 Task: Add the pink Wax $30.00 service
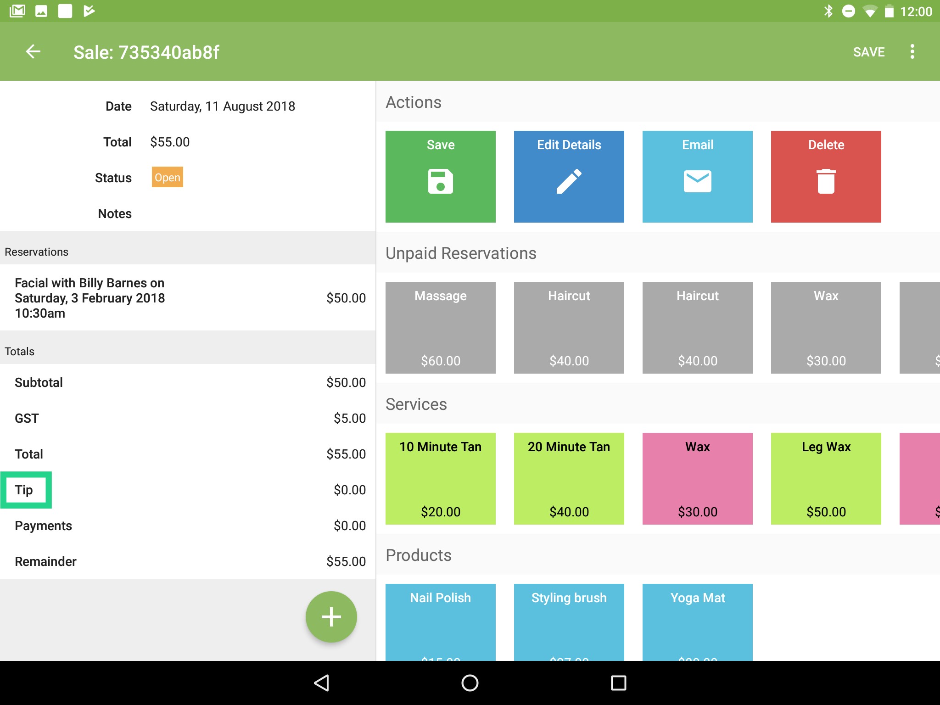coord(697,478)
